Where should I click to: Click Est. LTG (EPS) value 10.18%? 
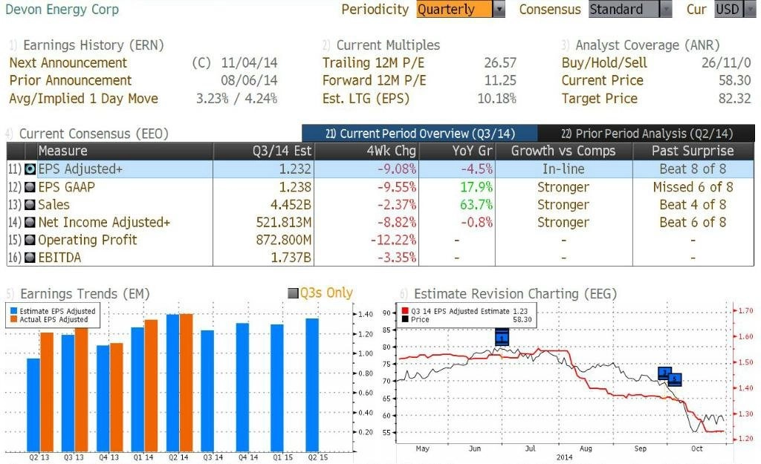[497, 99]
